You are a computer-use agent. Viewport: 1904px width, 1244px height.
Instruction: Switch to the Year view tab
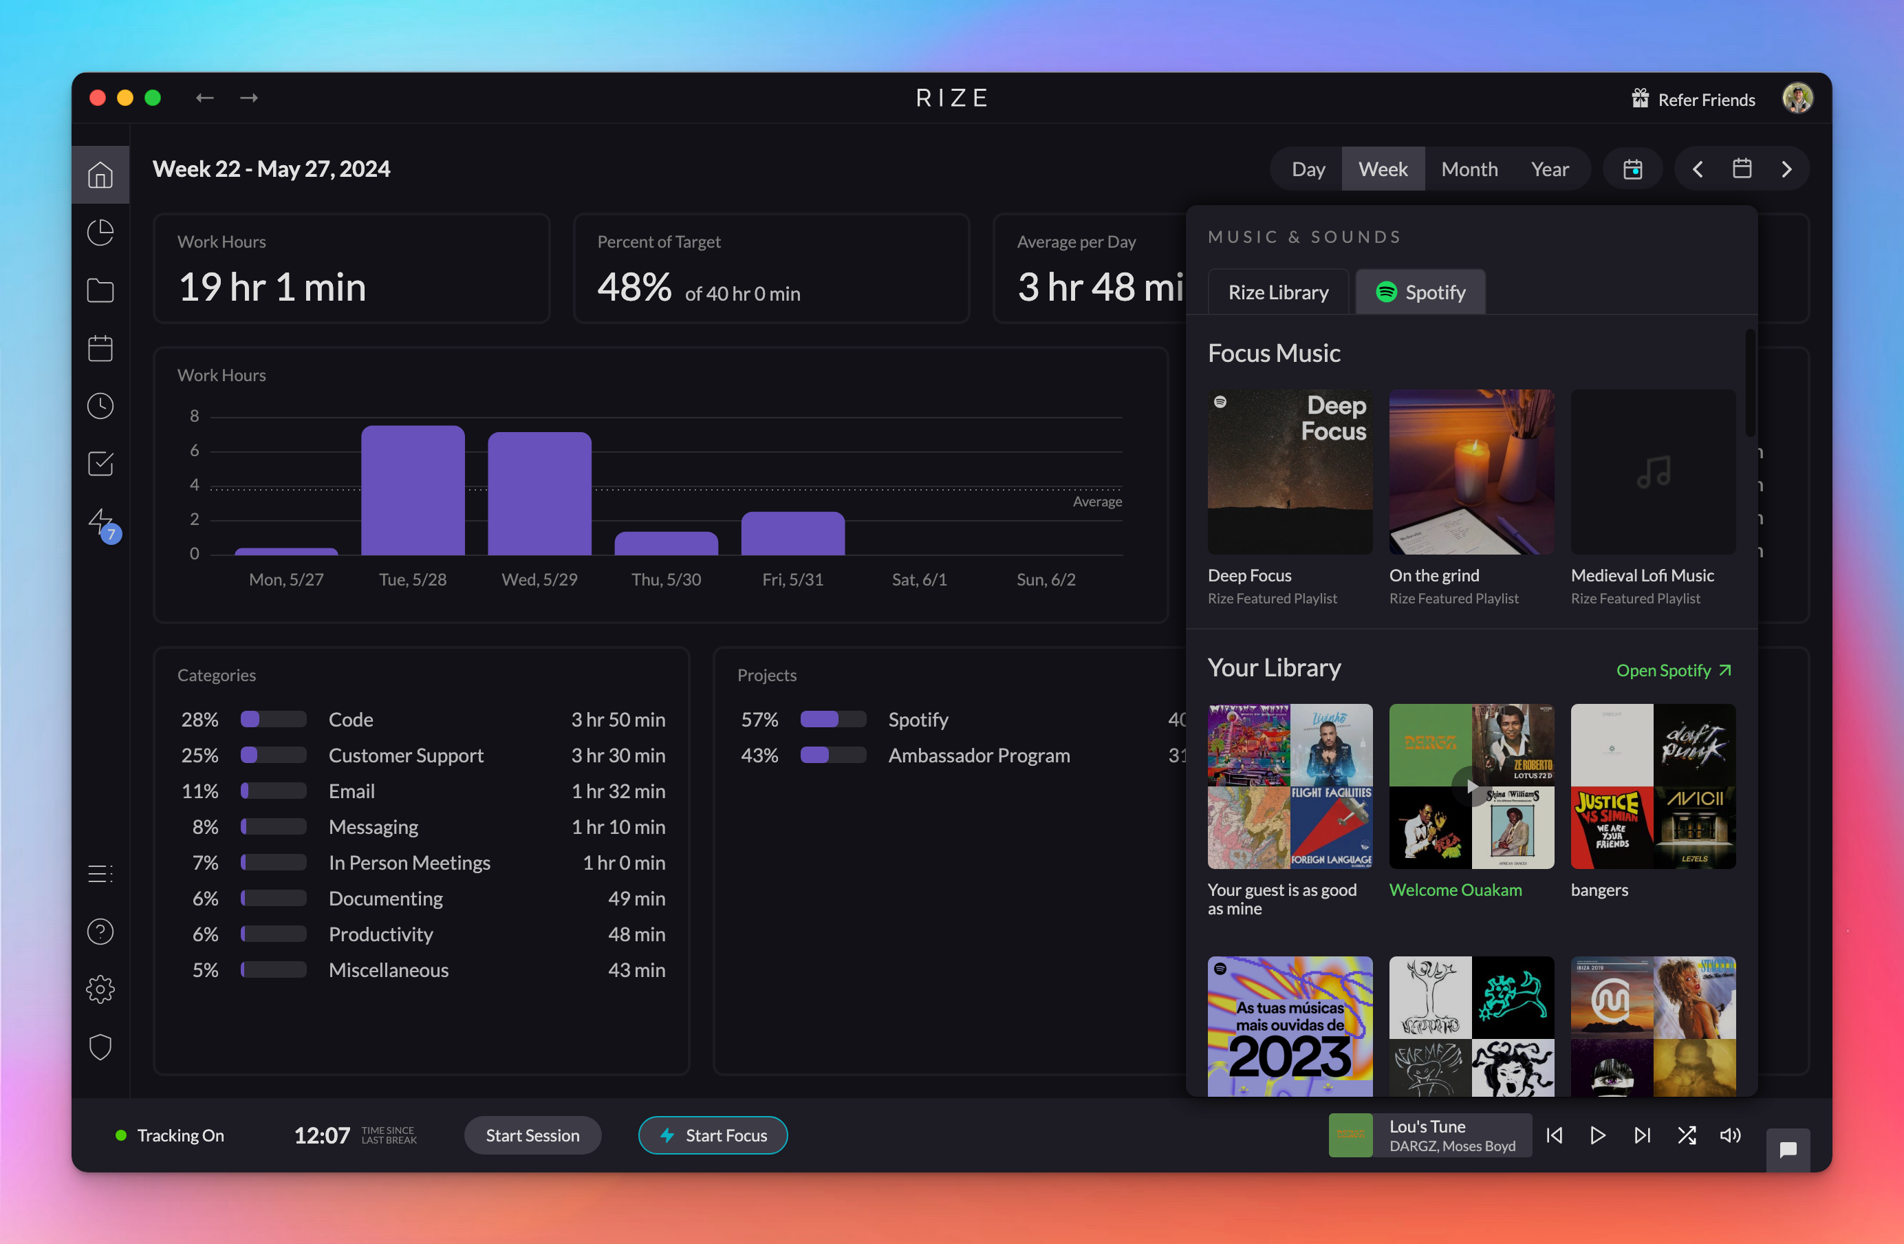click(1550, 169)
